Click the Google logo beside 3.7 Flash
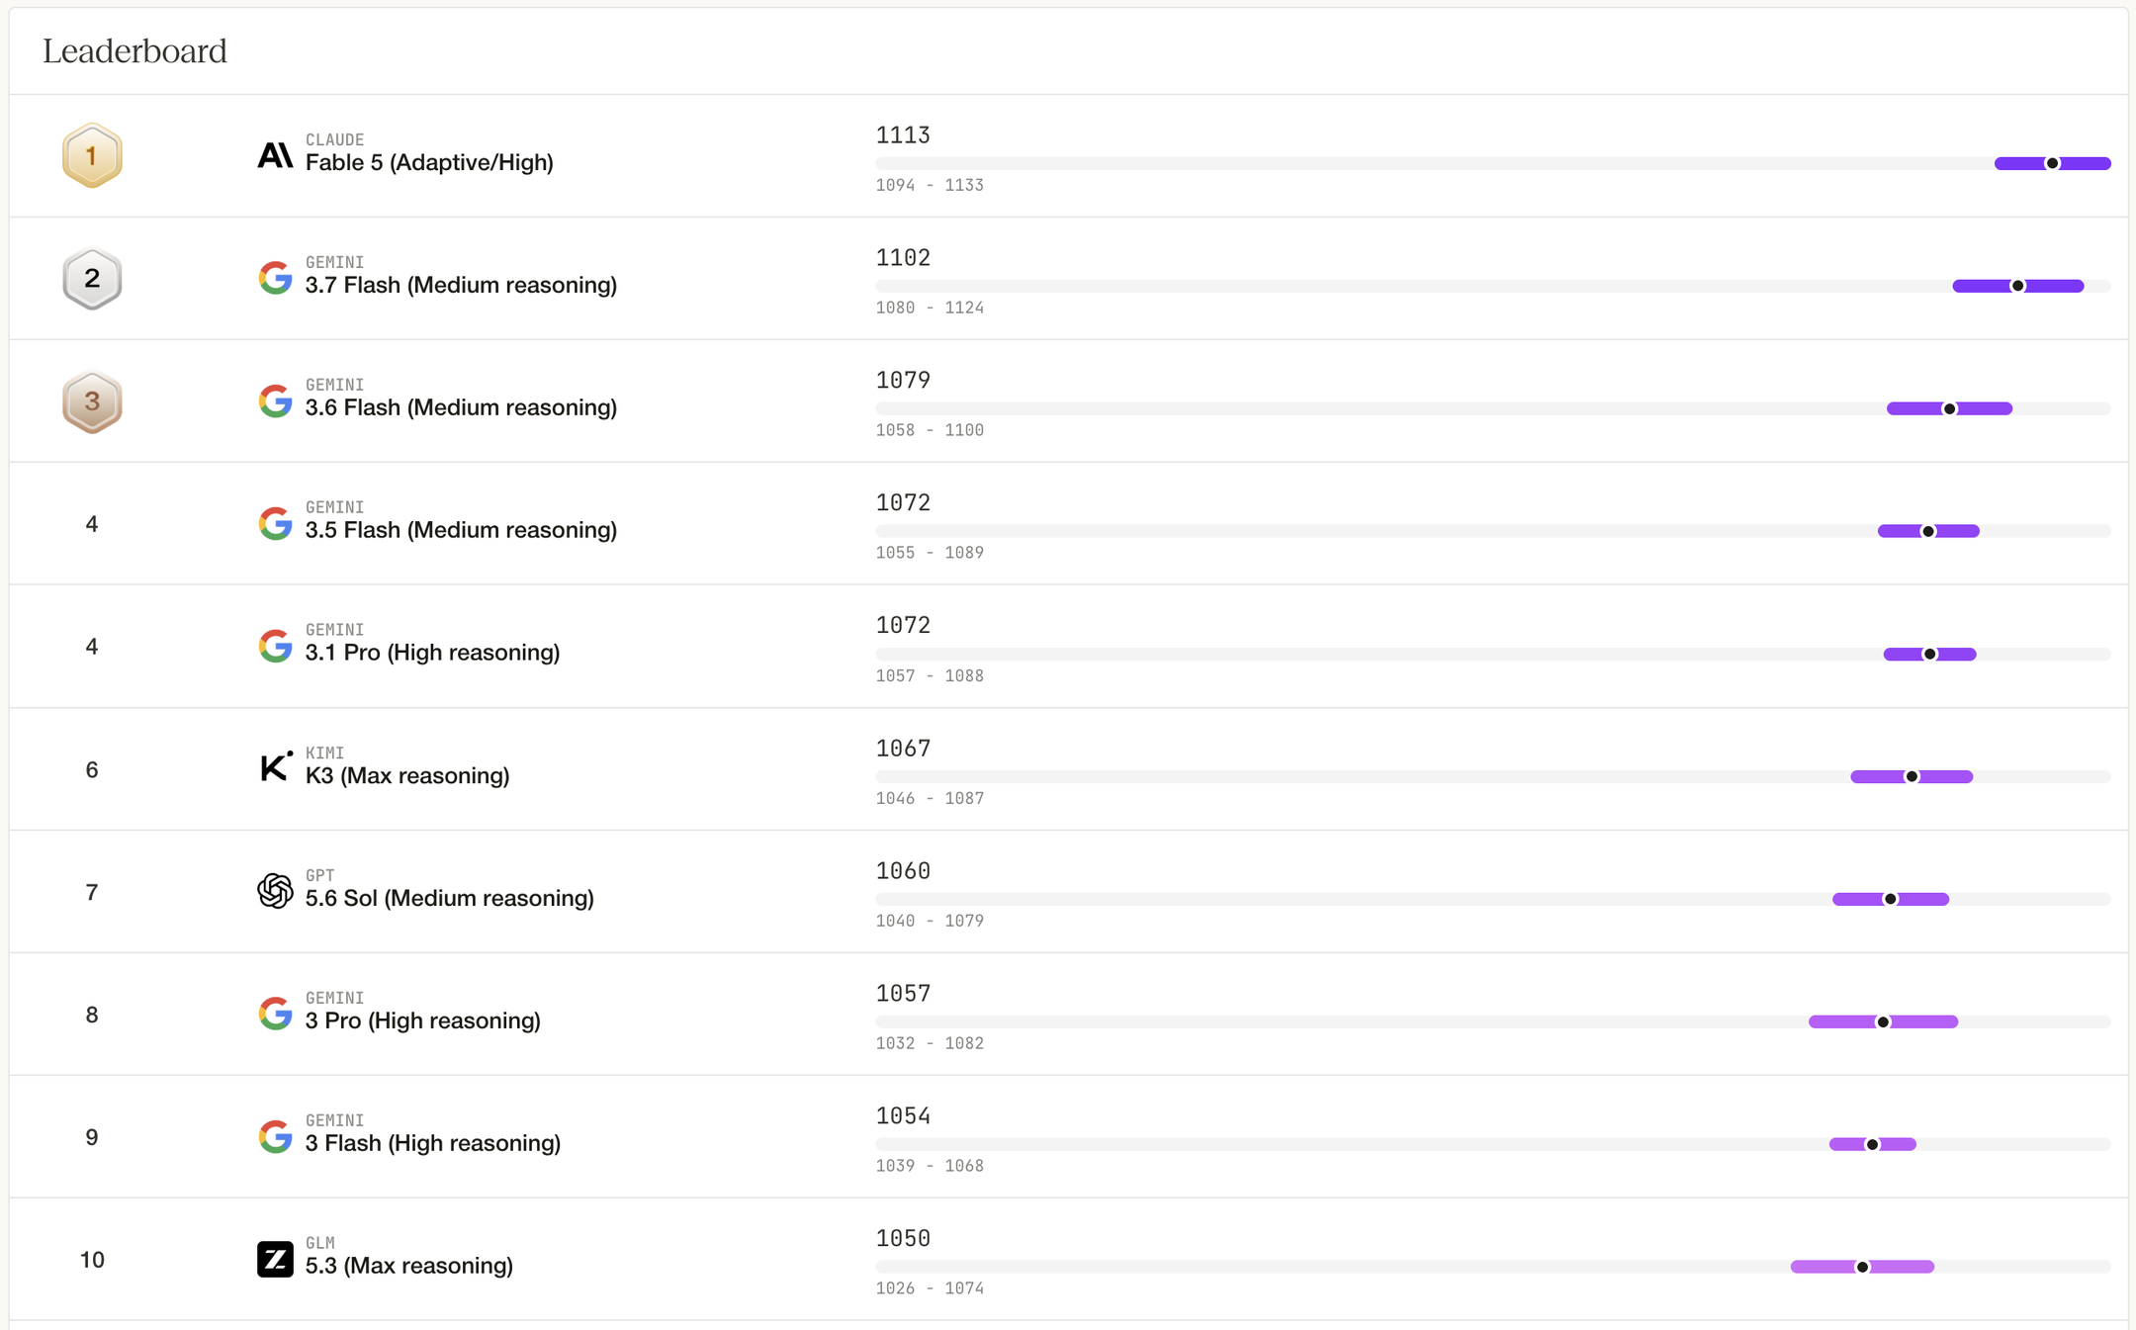Viewport: 2136px width, 1330px height. tap(275, 278)
